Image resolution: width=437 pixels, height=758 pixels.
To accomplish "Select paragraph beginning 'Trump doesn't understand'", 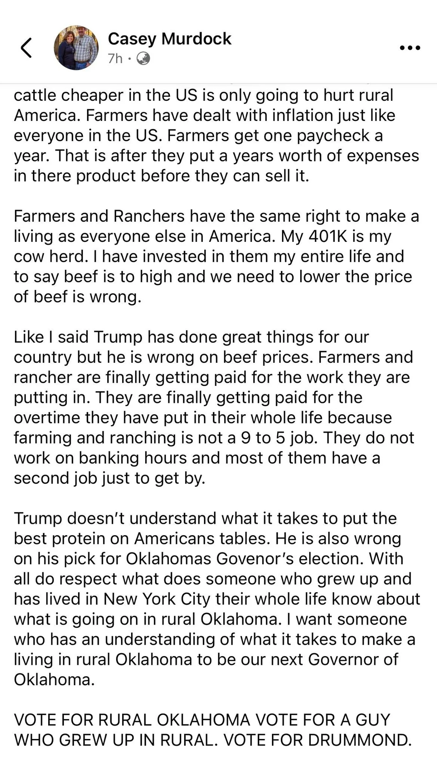I will 217,599.
